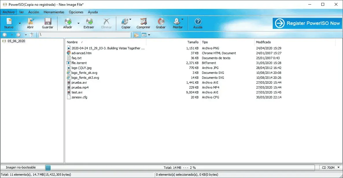Open the Archivo menu
This screenshot has width=343, height=178.
pos(8,12)
